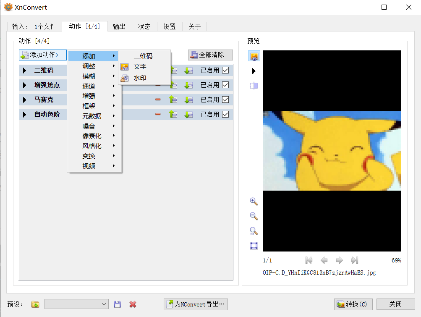Go to the next preview image
Viewport: 421px width, 317px height.
click(340, 260)
